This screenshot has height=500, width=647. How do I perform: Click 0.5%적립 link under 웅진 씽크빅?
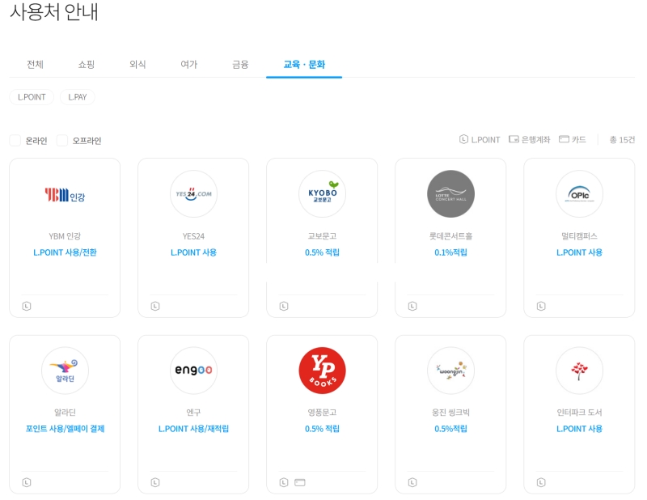click(450, 429)
